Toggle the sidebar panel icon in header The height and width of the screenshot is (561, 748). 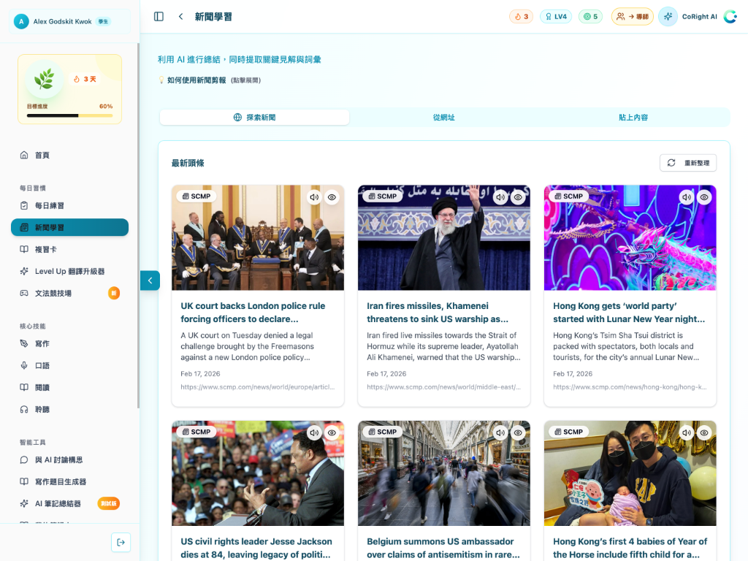click(x=159, y=17)
